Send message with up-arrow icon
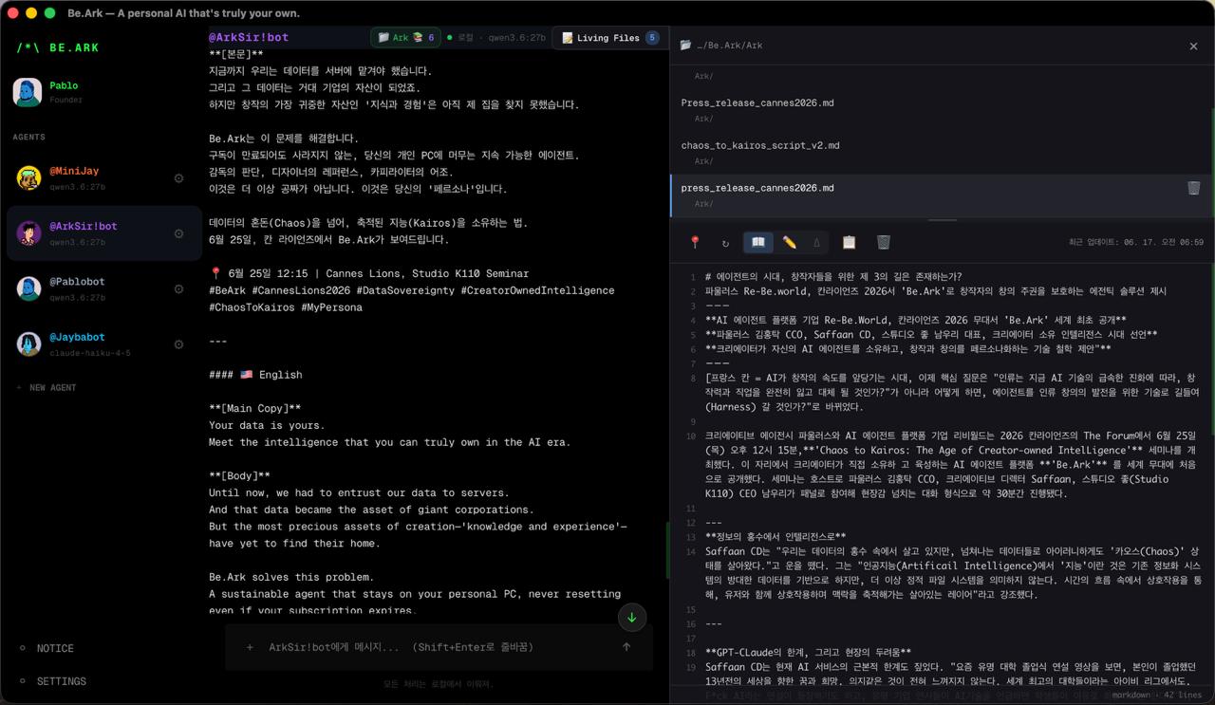1215x705 pixels. (x=626, y=647)
